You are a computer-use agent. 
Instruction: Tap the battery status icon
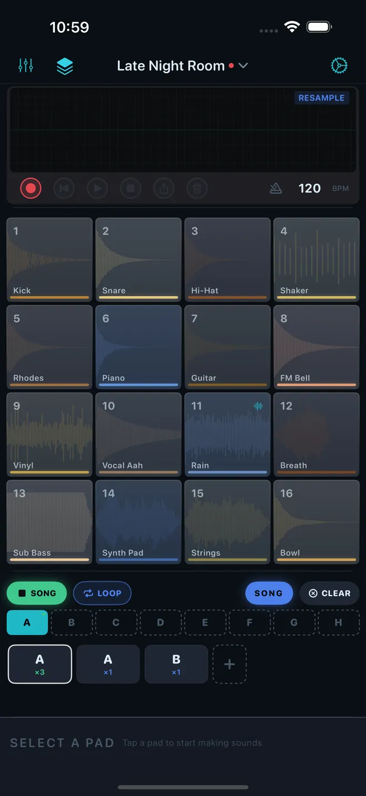[x=319, y=27]
